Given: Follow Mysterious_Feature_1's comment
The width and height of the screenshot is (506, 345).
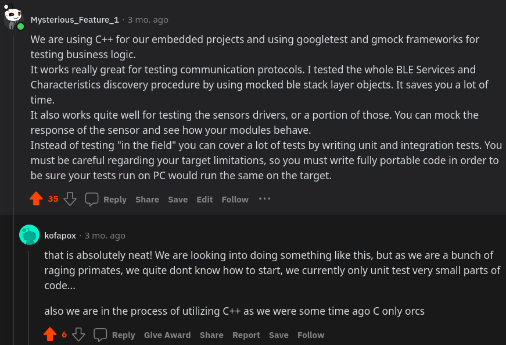Looking at the screenshot, I should tap(235, 199).
